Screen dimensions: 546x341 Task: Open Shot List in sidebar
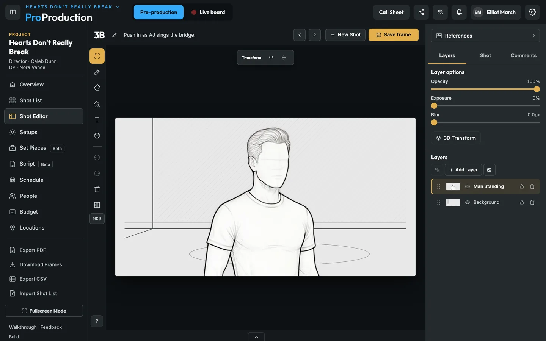pos(44,100)
